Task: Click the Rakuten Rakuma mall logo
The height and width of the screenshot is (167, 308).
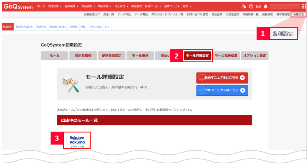Action: 77,140
